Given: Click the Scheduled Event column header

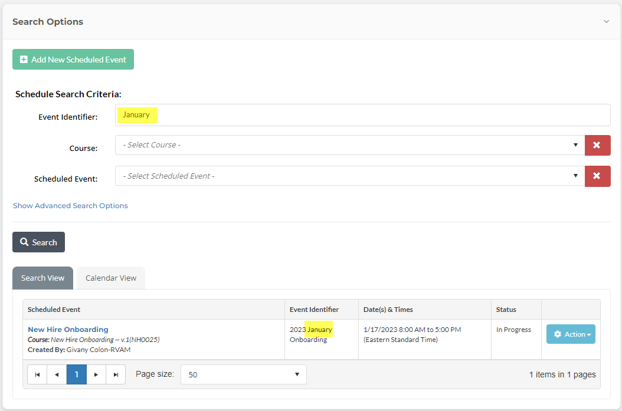Looking at the screenshot, I should (54, 310).
